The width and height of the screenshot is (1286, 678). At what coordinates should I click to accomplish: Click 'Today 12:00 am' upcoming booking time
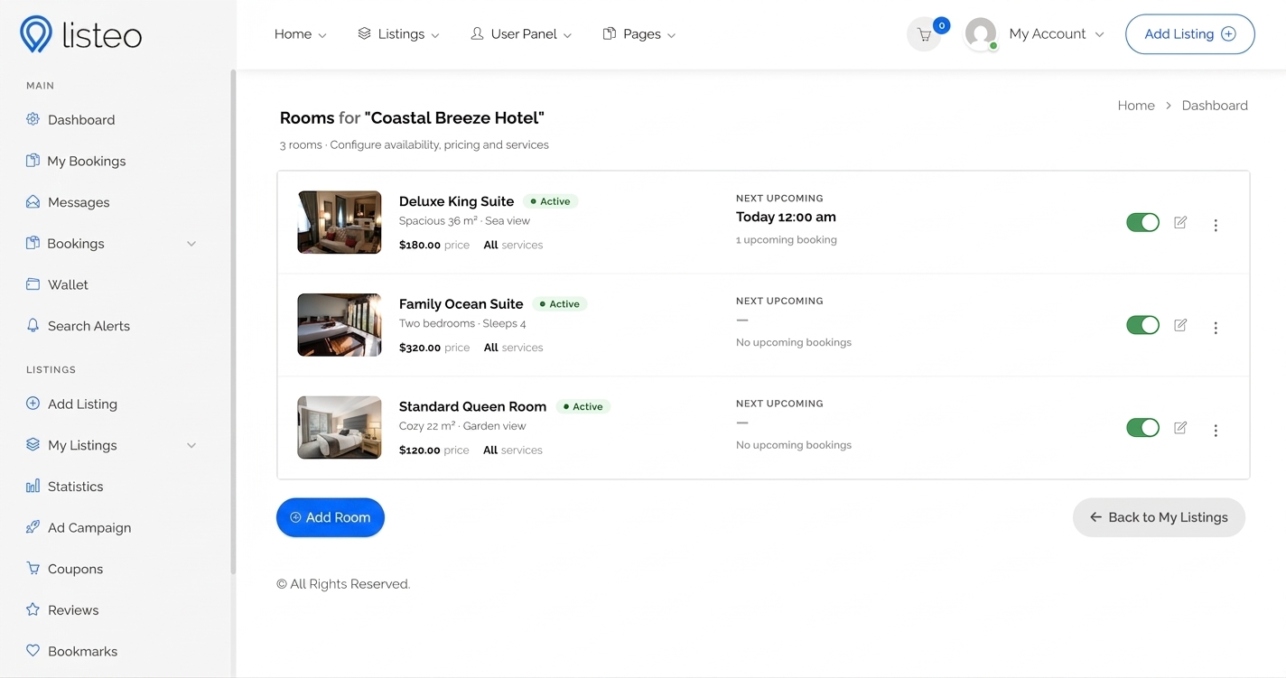(x=786, y=217)
